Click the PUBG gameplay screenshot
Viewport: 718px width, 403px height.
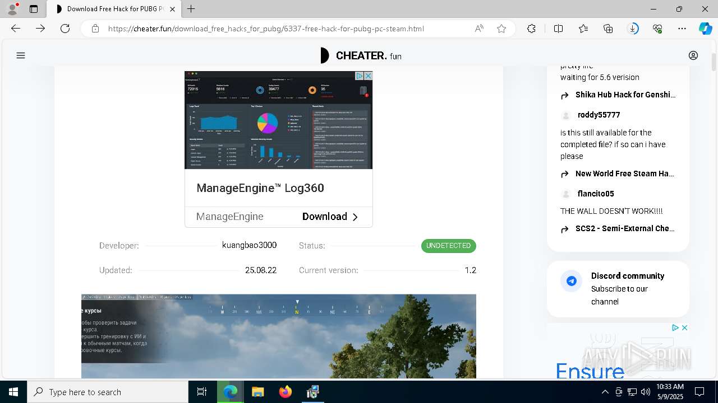[x=279, y=336]
